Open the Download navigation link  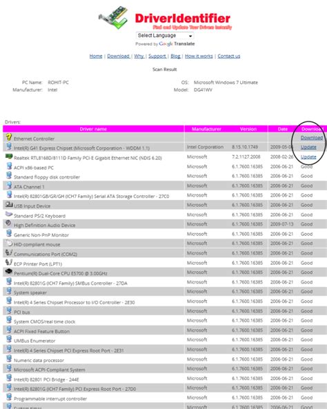tap(119, 56)
